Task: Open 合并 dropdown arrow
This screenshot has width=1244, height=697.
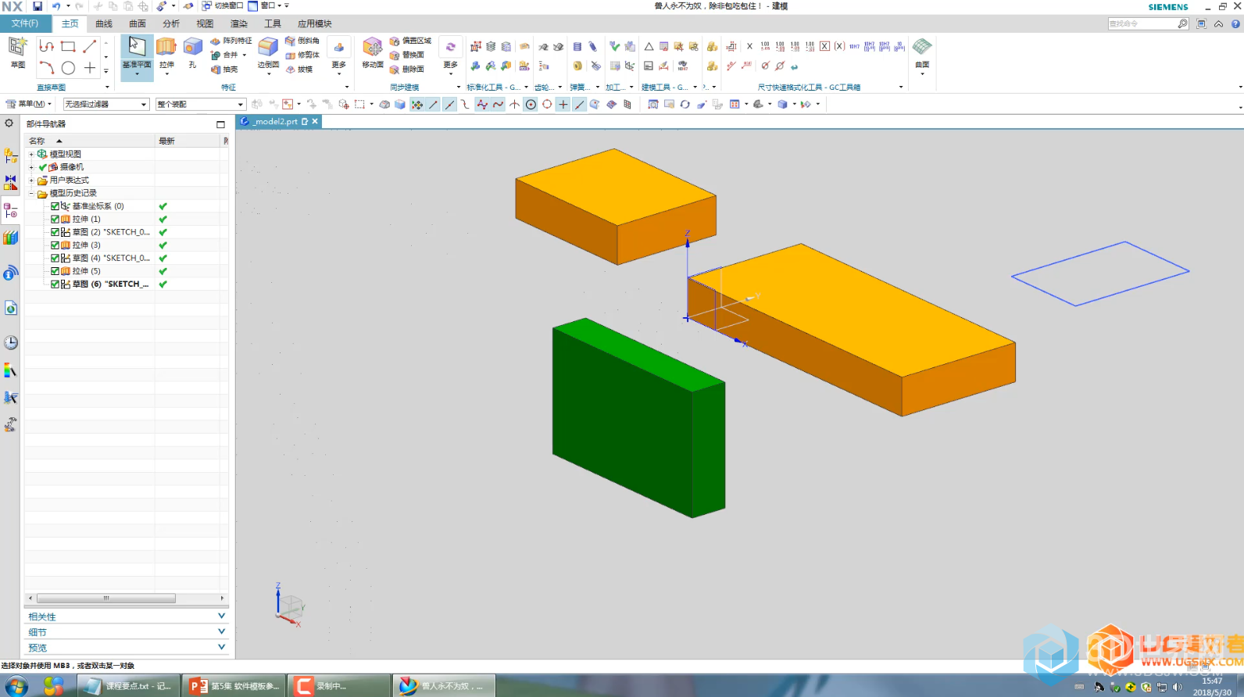Action: pyautogui.click(x=245, y=55)
